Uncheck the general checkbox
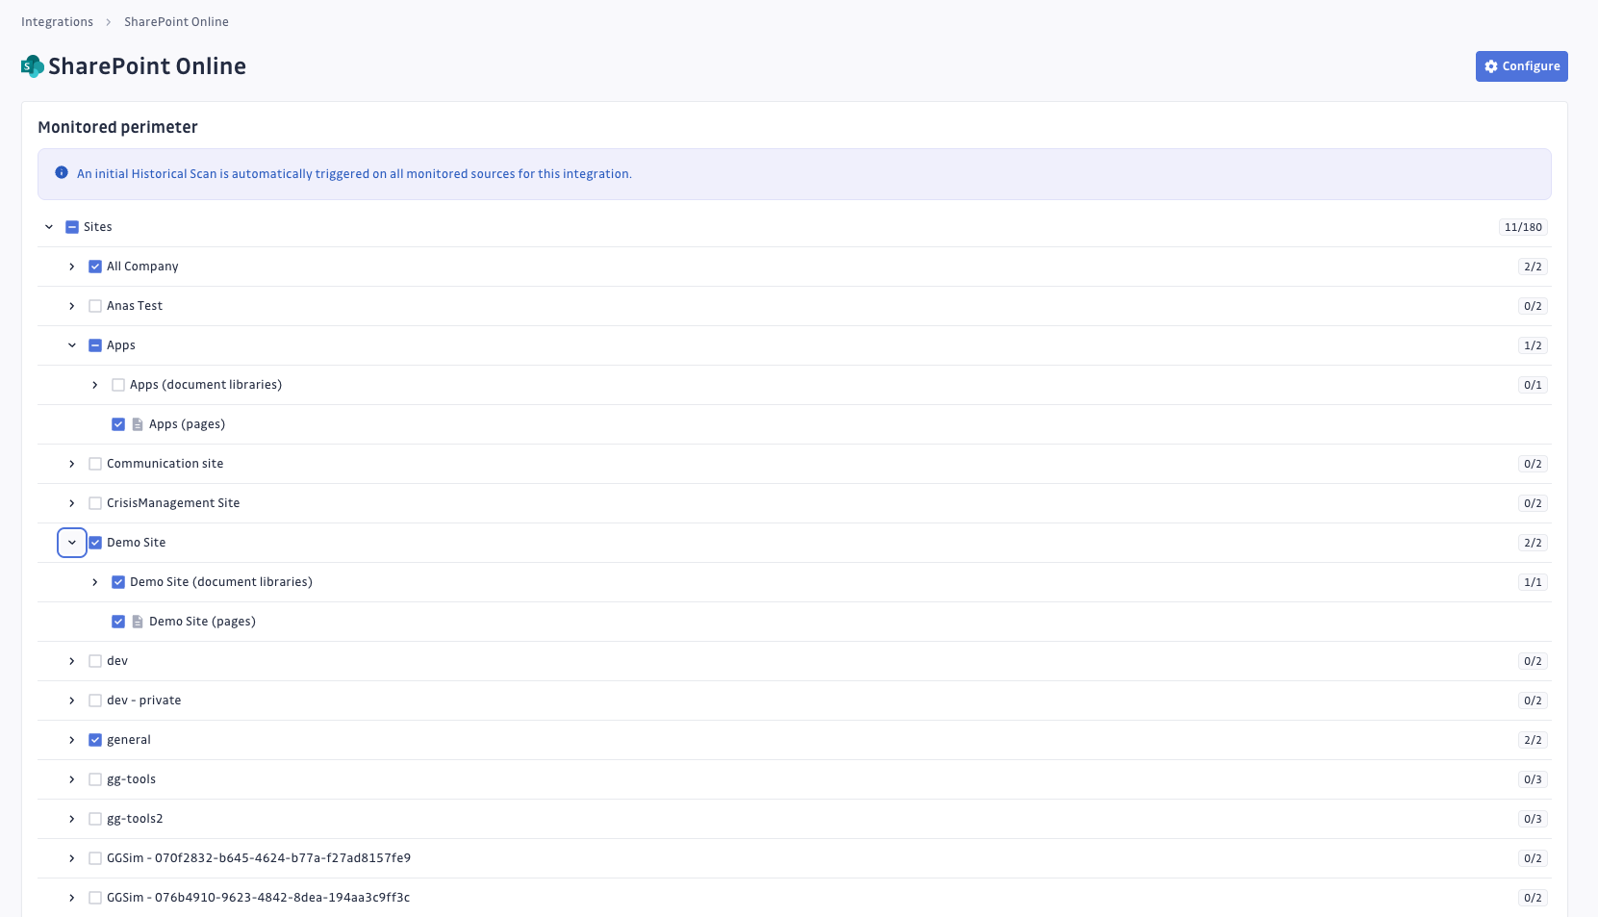The image size is (1598, 917). coord(95,740)
